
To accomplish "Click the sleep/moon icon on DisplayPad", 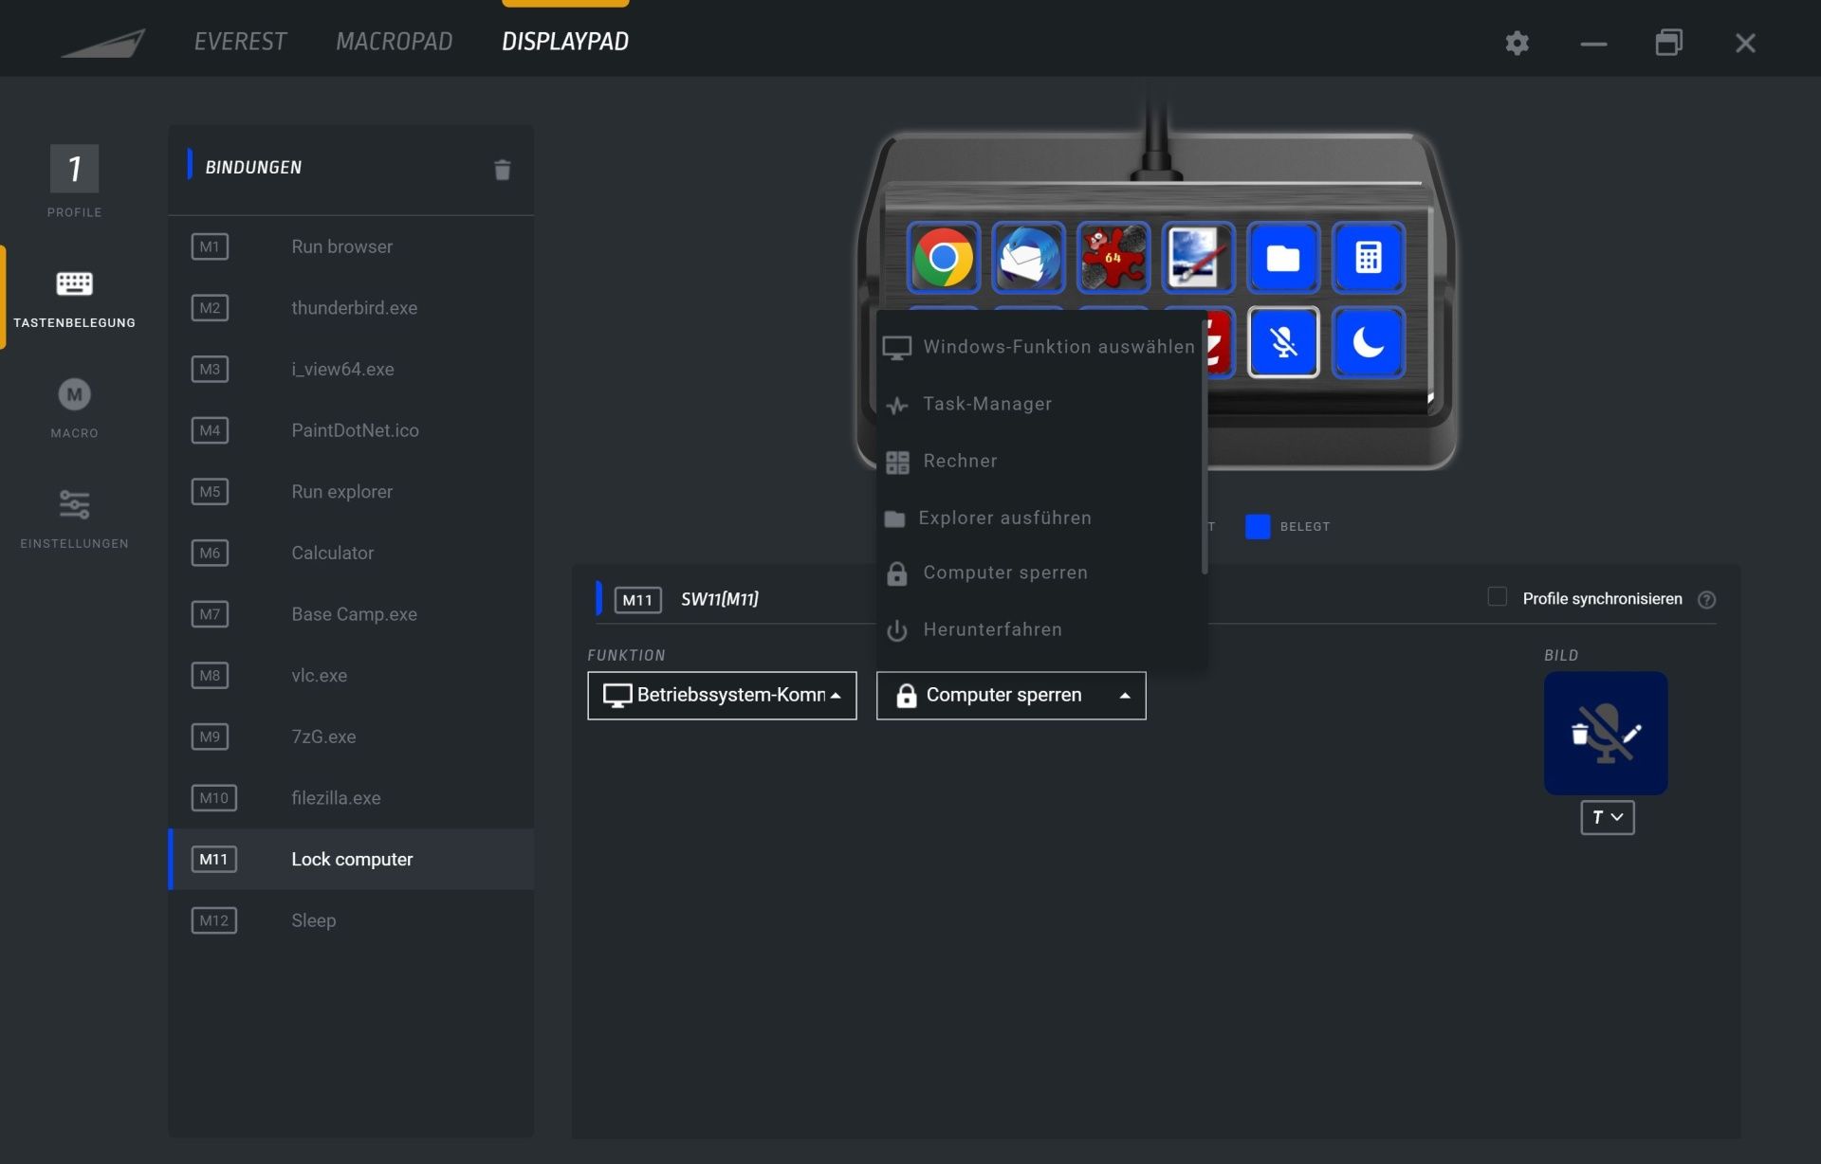I will 1369,340.
